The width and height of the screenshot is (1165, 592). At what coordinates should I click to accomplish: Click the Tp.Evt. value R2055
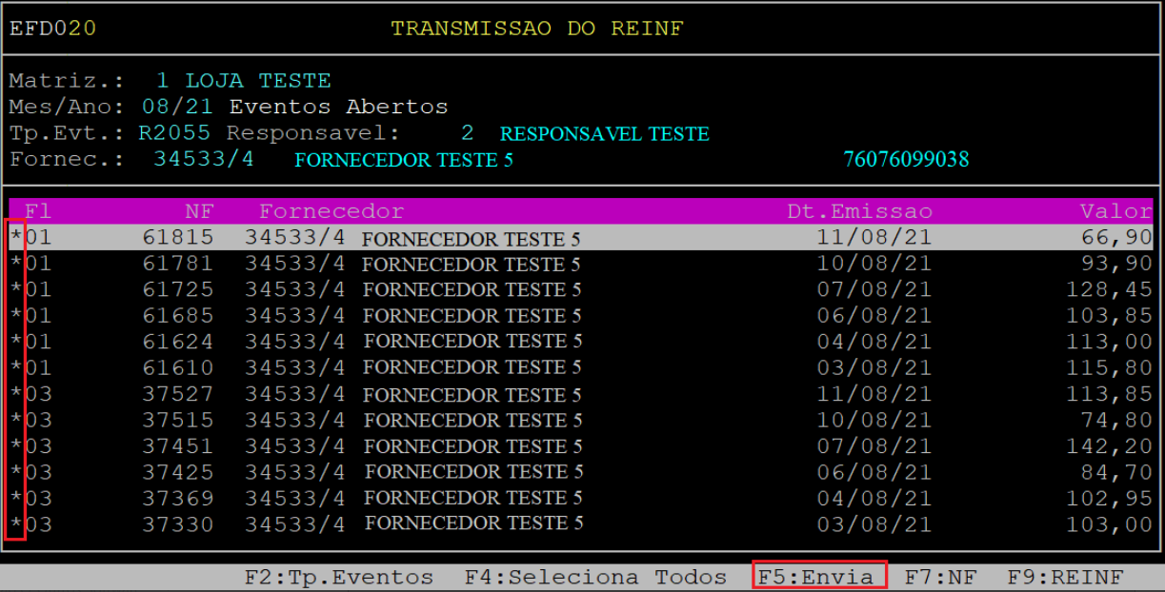177,133
